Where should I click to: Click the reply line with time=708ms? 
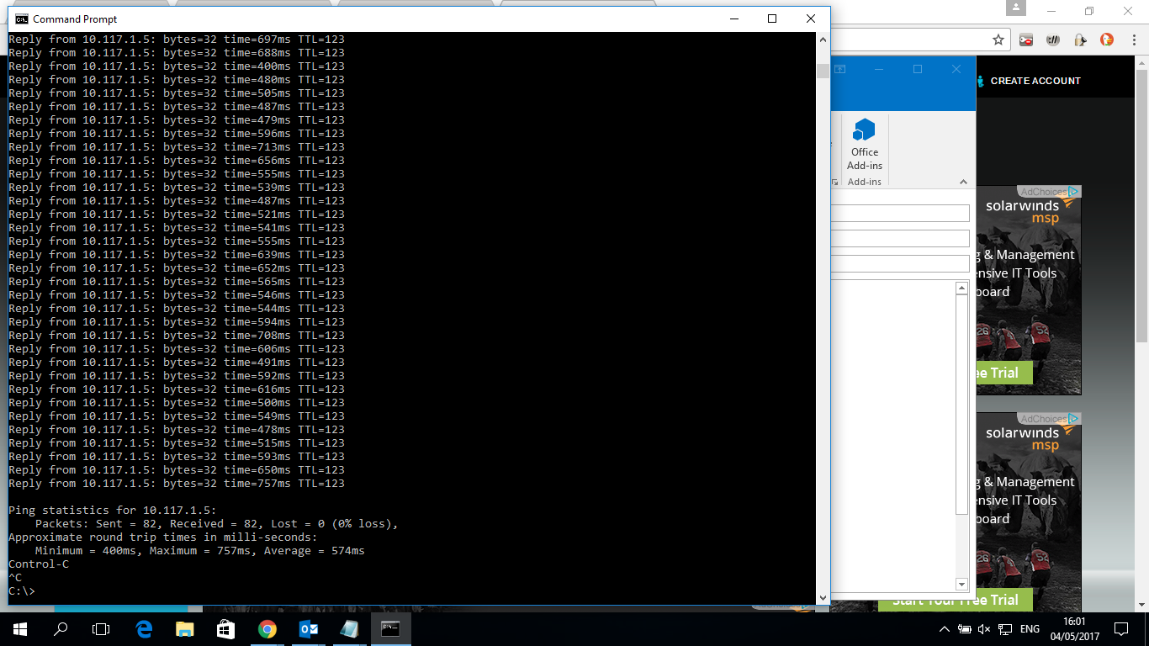(177, 336)
